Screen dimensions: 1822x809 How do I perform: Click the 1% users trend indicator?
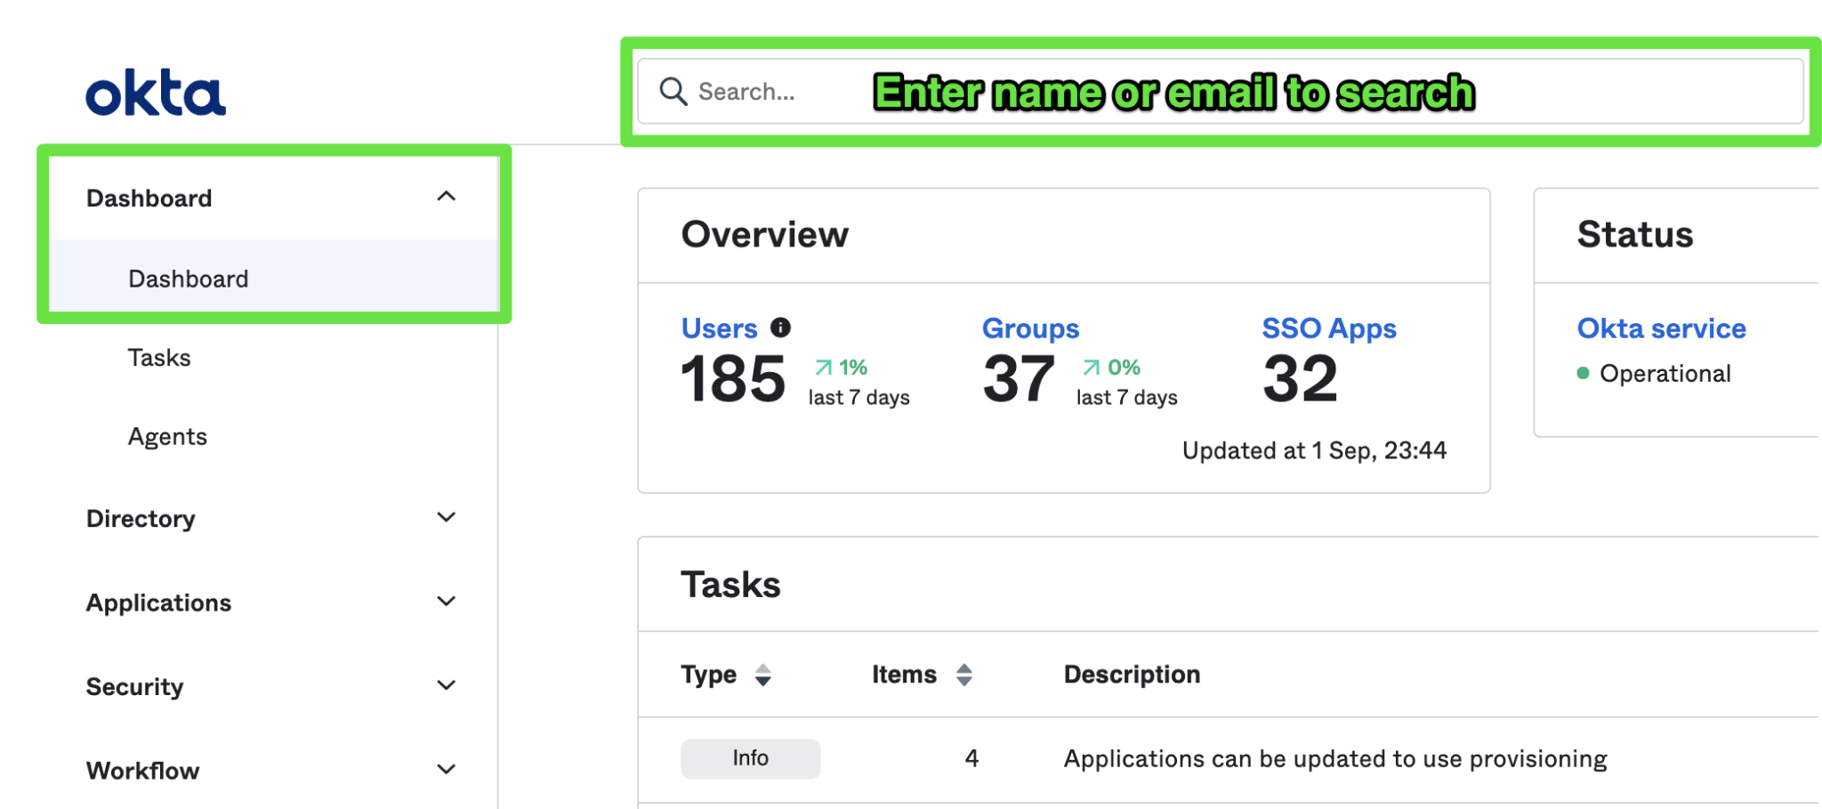click(841, 368)
